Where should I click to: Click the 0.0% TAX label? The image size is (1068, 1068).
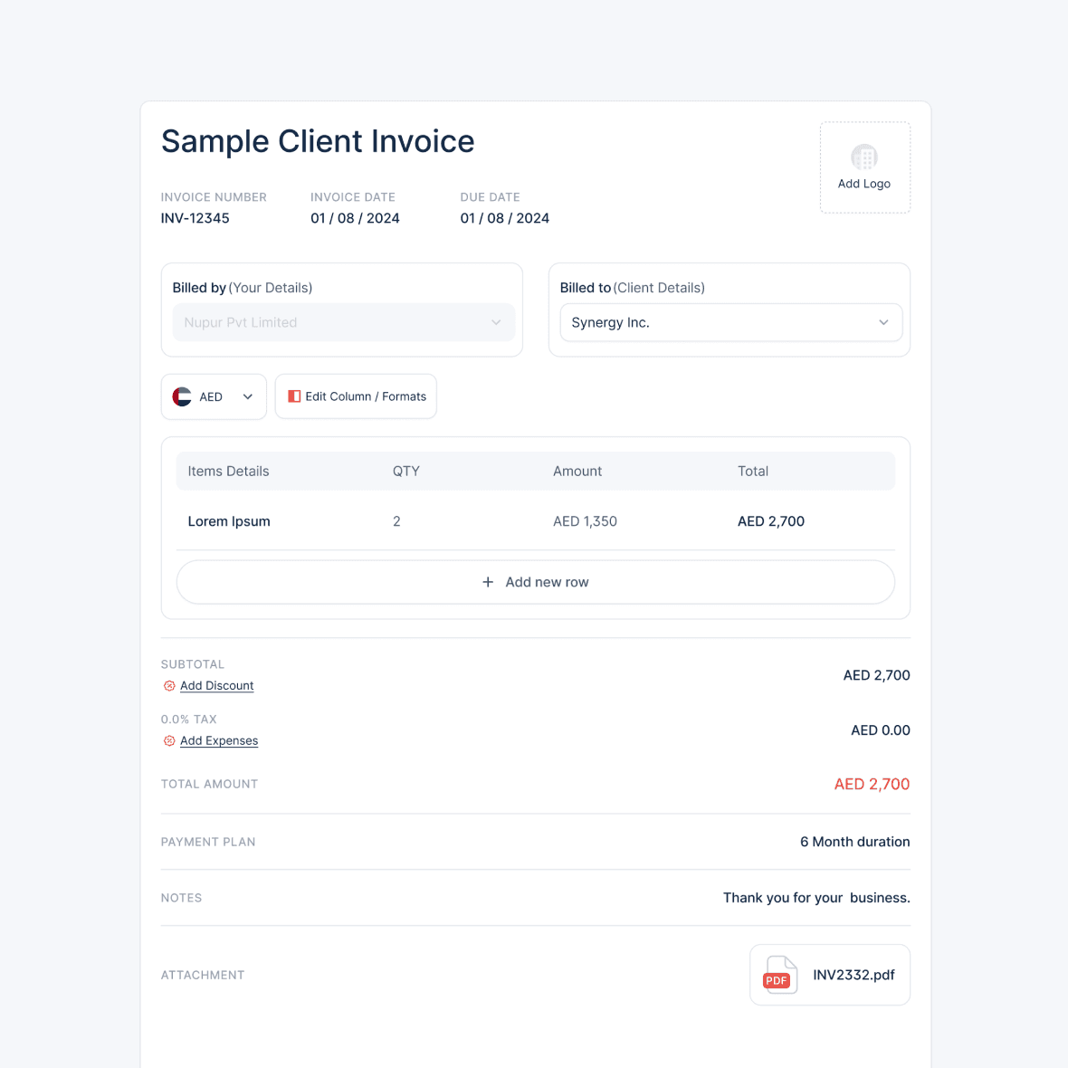tap(188, 720)
